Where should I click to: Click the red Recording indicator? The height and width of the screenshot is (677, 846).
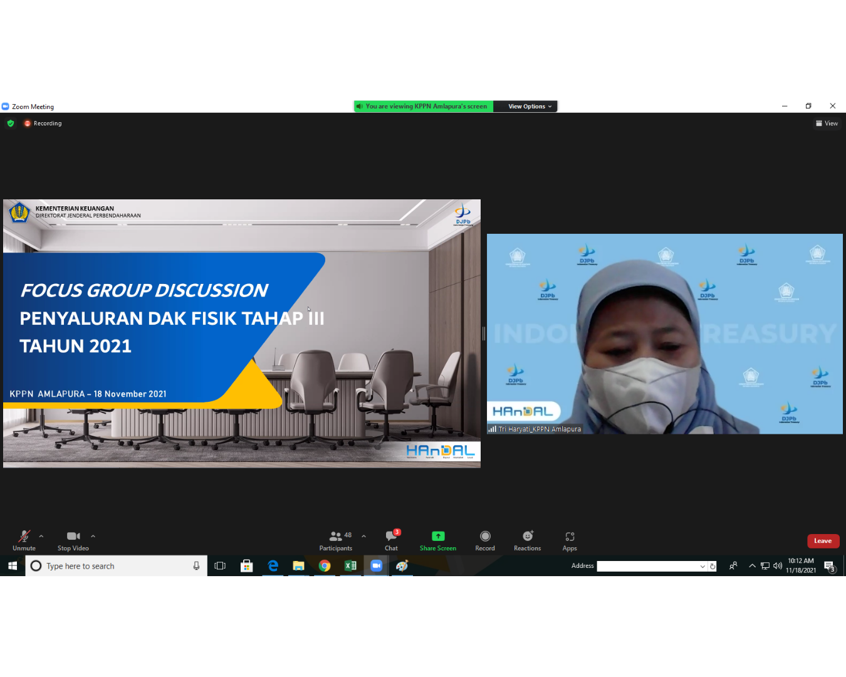pyautogui.click(x=43, y=123)
